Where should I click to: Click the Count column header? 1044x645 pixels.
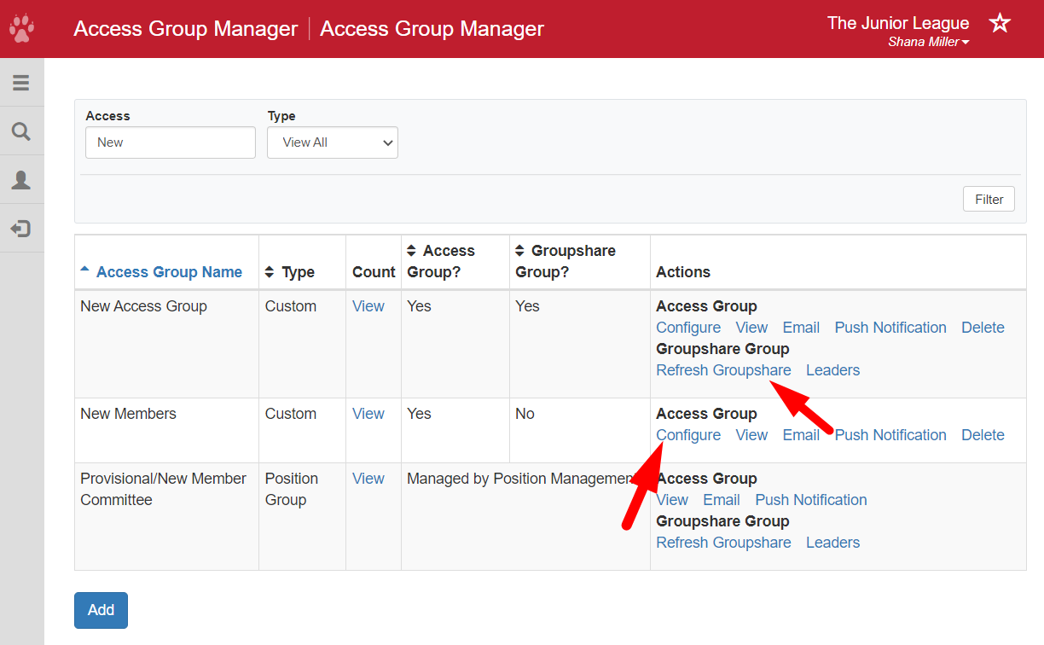(374, 272)
